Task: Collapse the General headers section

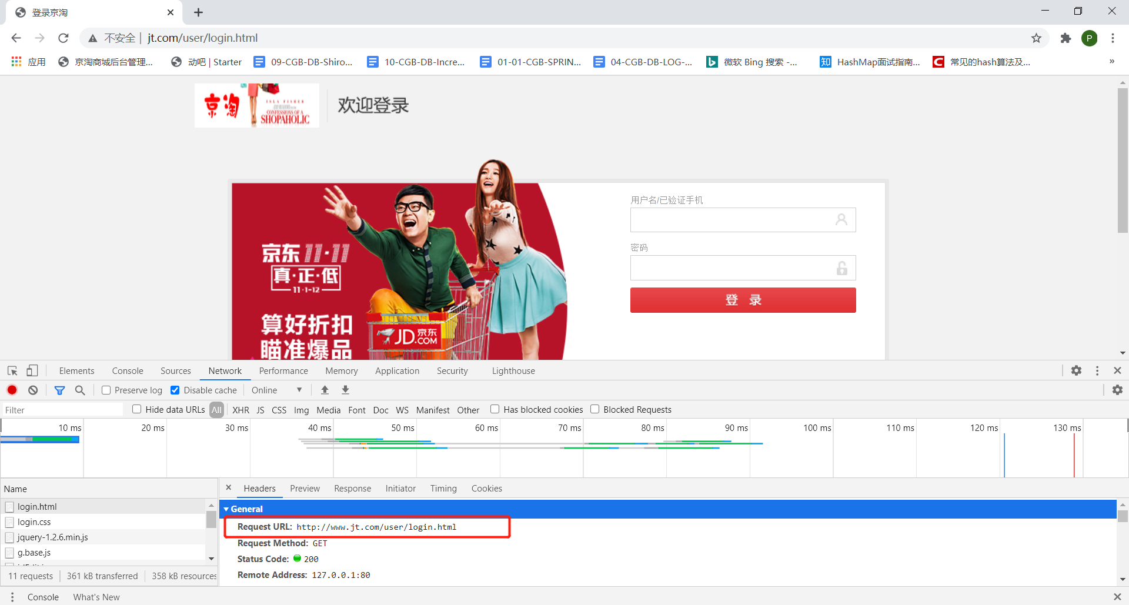Action: [x=227, y=509]
